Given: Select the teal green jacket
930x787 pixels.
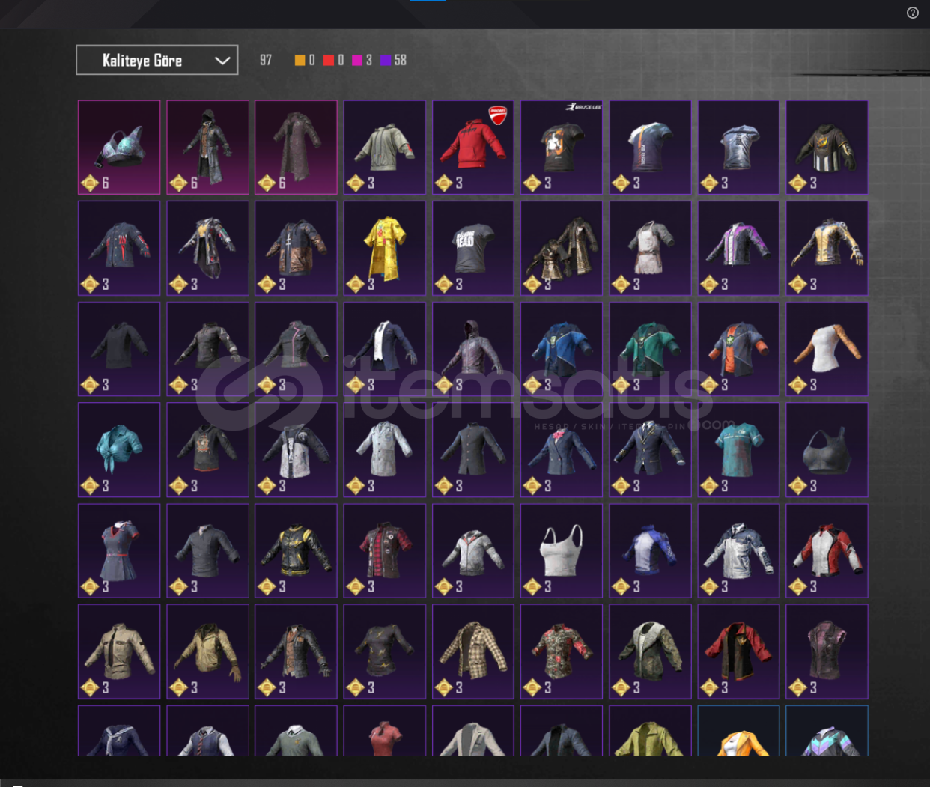Looking at the screenshot, I should pos(650,349).
